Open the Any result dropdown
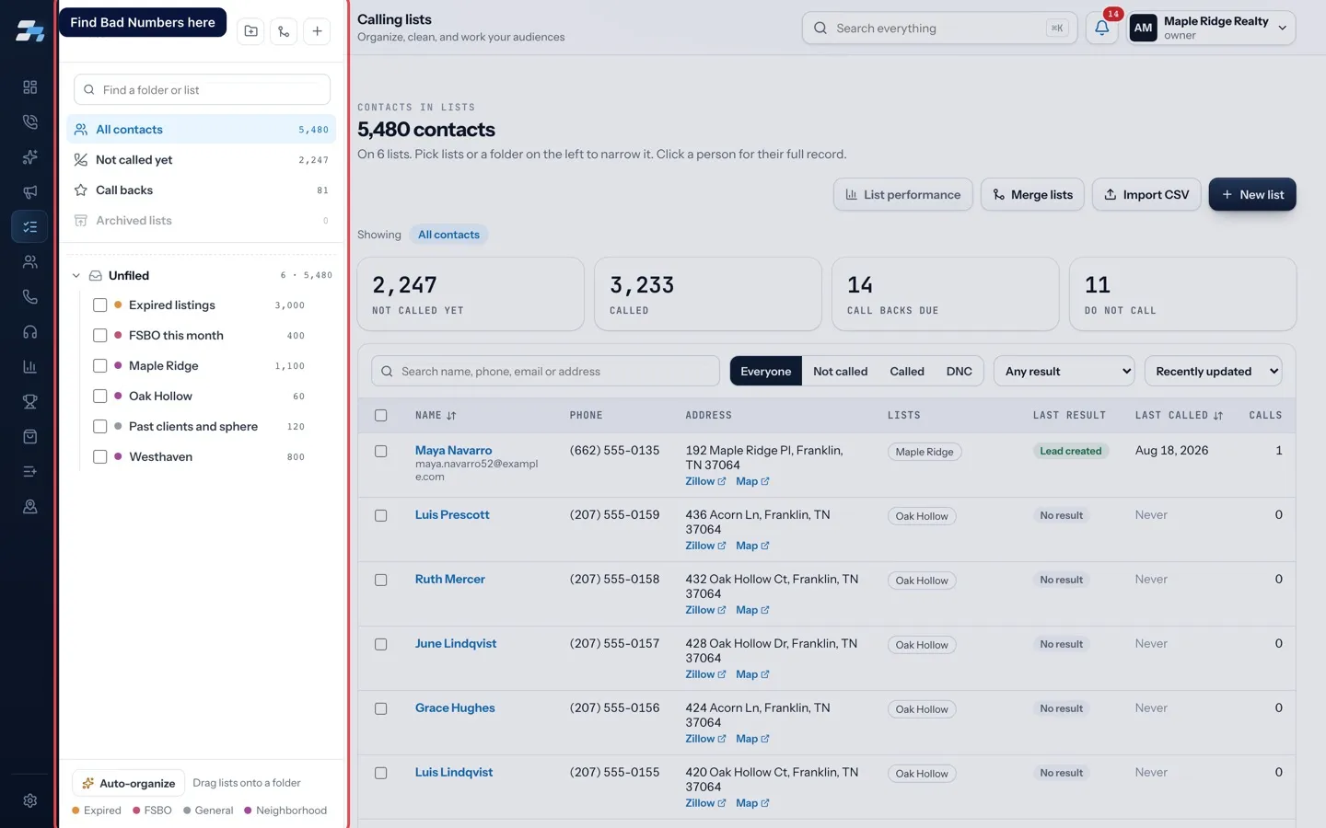 [1064, 372]
